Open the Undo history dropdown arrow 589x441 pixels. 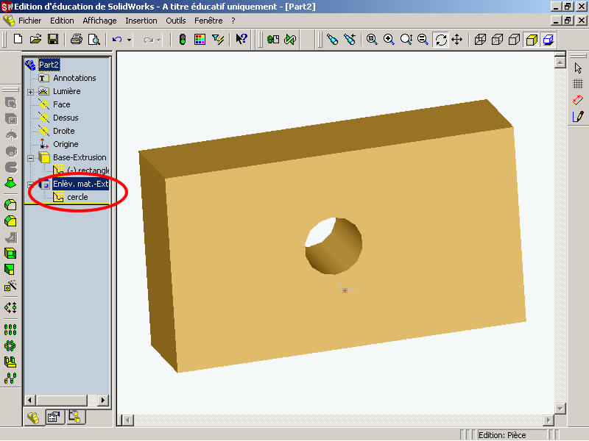click(129, 40)
